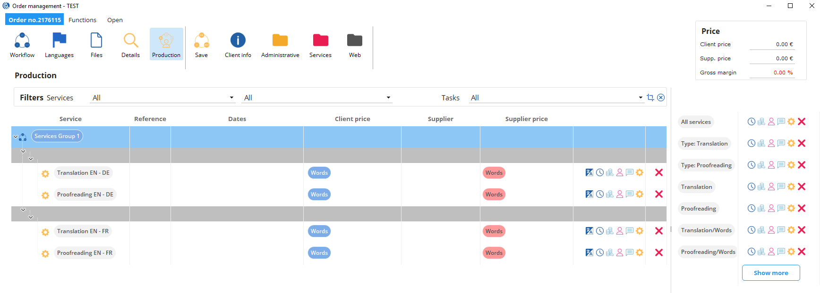This screenshot has width=820, height=293.
Task: Click person icon in Translation EN - FR row
Action: coord(620,231)
